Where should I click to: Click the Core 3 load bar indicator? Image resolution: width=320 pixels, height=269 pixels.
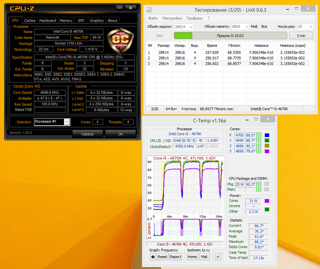[259, 151]
